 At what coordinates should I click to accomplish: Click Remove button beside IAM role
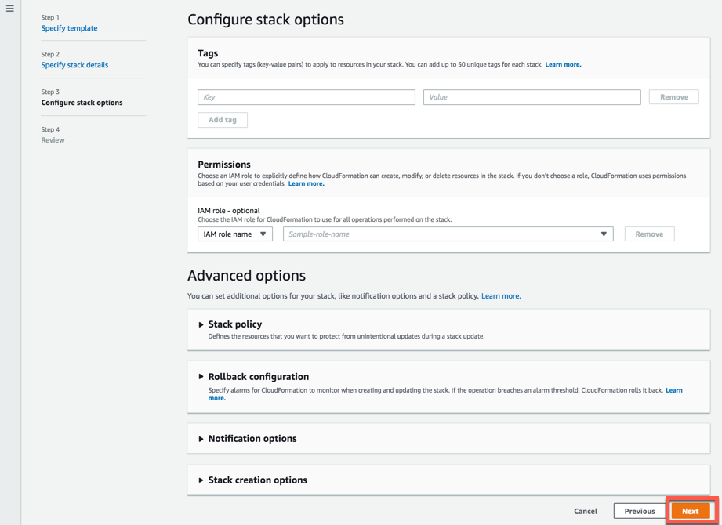pyautogui.click(x=649, y=234)
